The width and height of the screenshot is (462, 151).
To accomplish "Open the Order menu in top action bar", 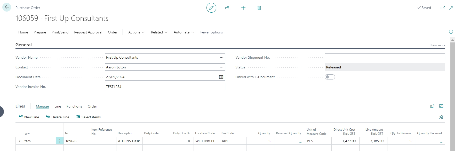I will (113, 32).
